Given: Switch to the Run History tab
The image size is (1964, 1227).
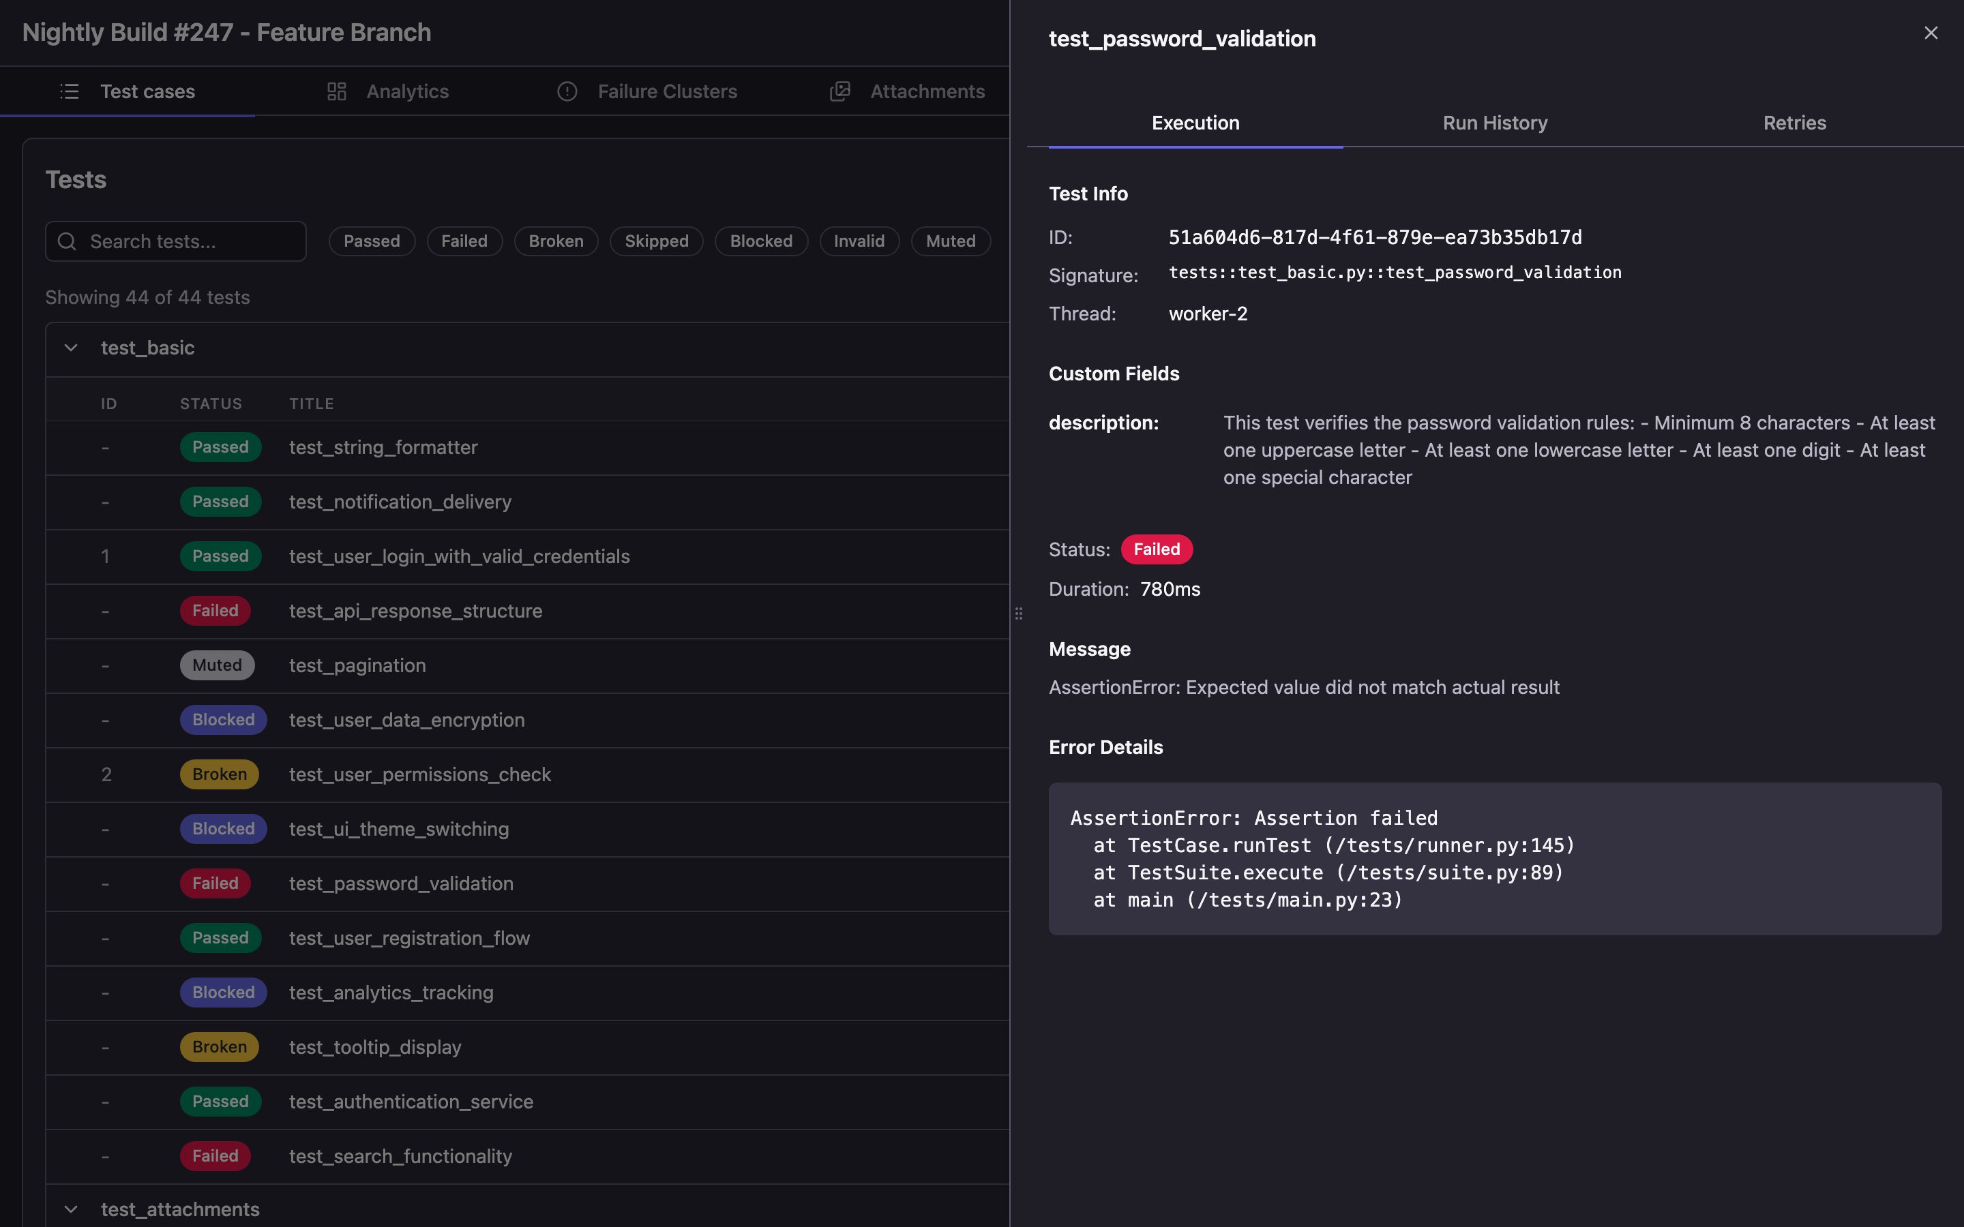Looking at the screenshot, I should click(1495, 123).
